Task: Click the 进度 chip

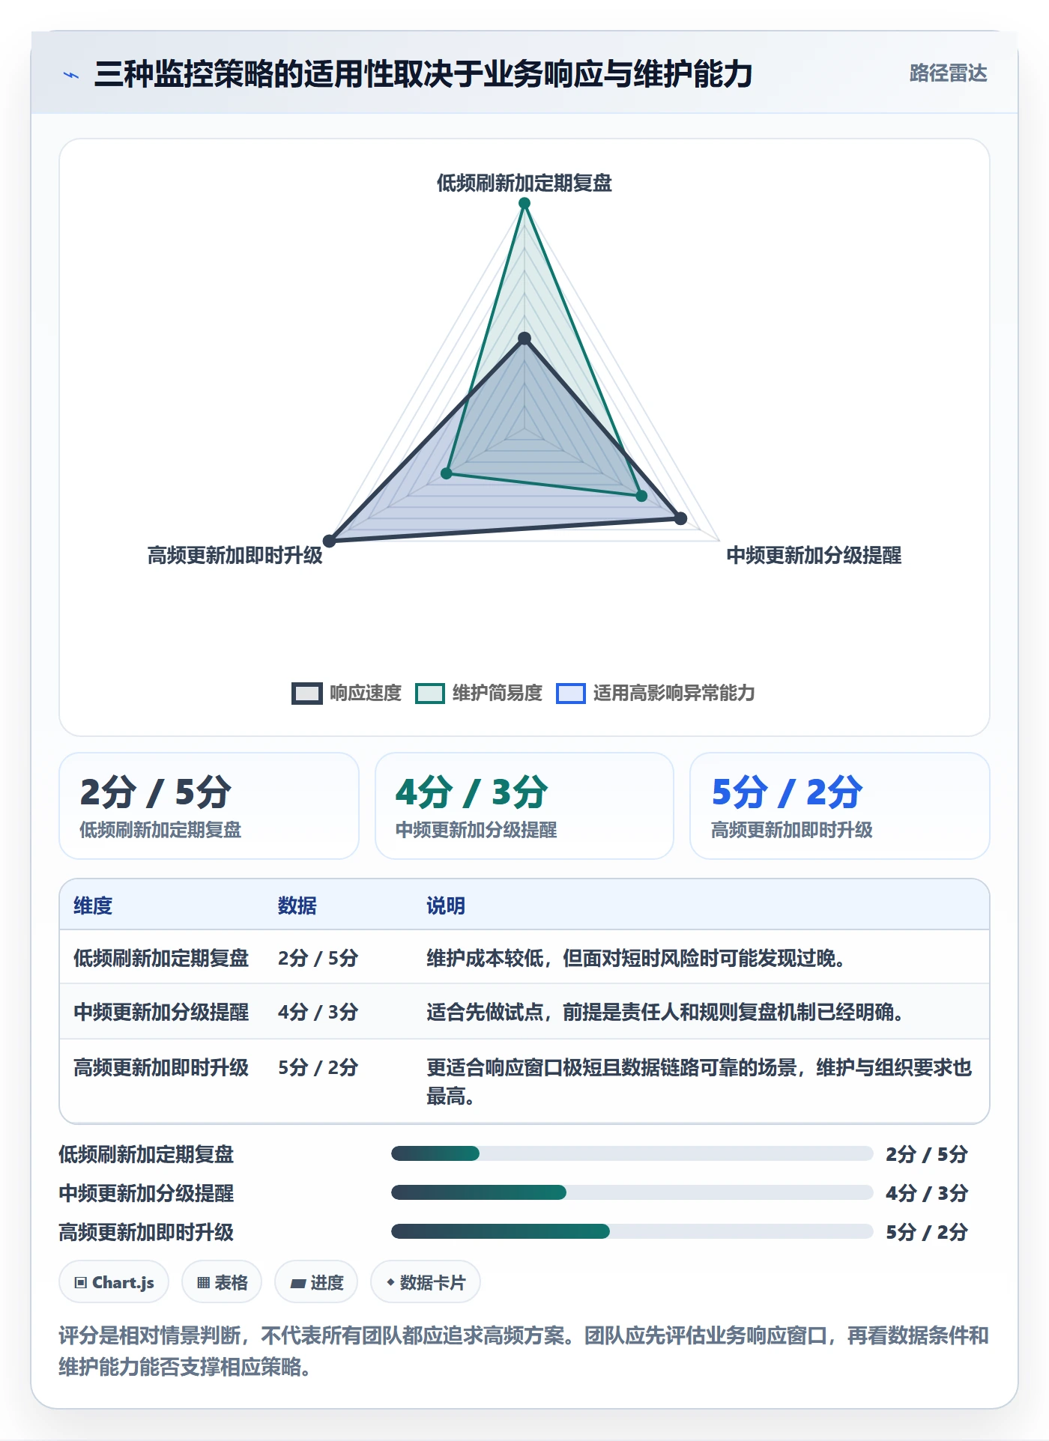Action: [x=316, y=1282]
